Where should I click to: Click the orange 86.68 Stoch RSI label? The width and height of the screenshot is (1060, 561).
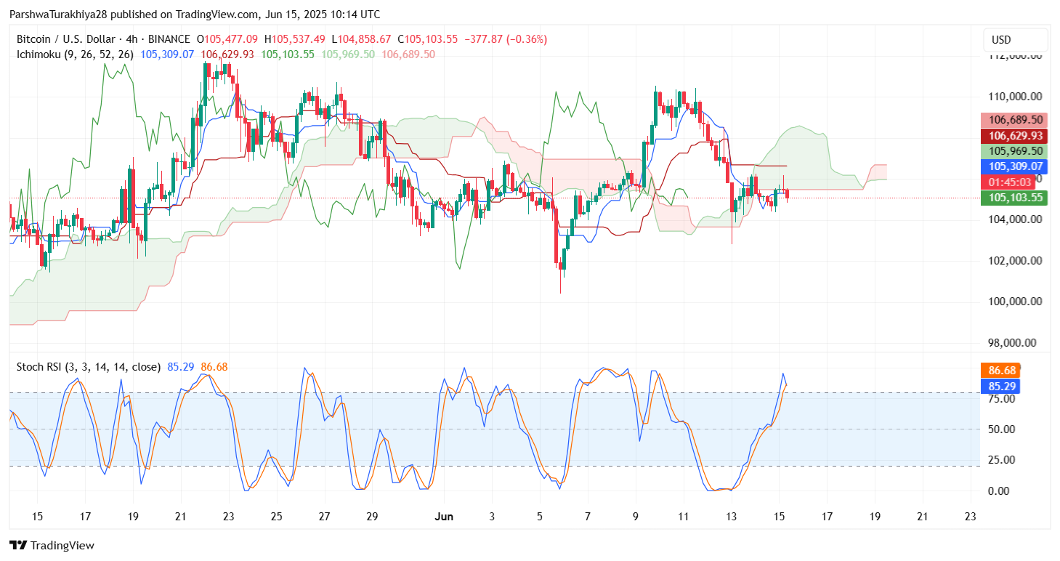pos(1001,370)
